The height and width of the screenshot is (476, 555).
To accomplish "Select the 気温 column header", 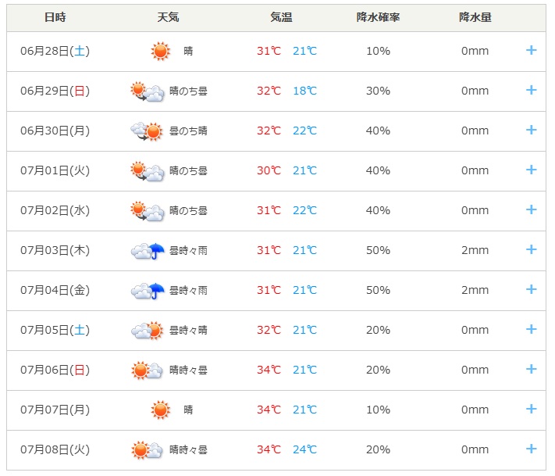I will 281,17.
